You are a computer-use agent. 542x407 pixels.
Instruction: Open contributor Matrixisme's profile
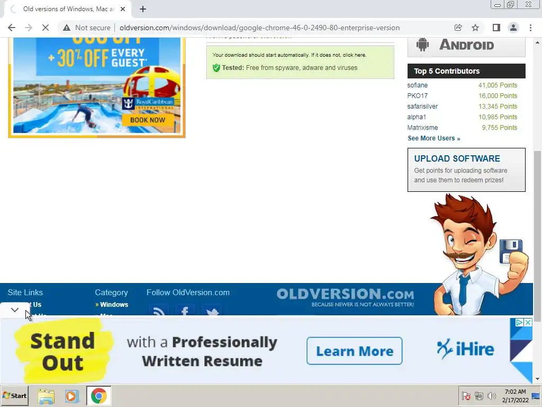click(x=422, y=128)
